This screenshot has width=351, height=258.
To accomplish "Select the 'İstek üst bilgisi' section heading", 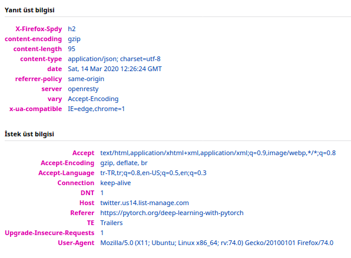I will pos(29,134).
